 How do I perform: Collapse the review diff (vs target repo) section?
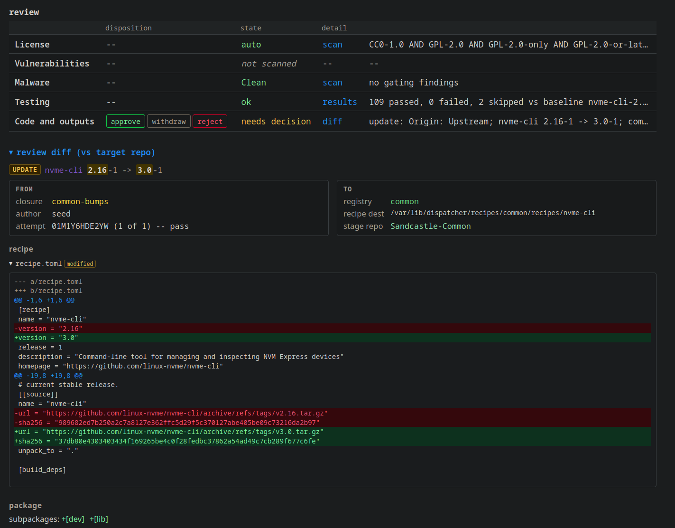pos(82,152)
